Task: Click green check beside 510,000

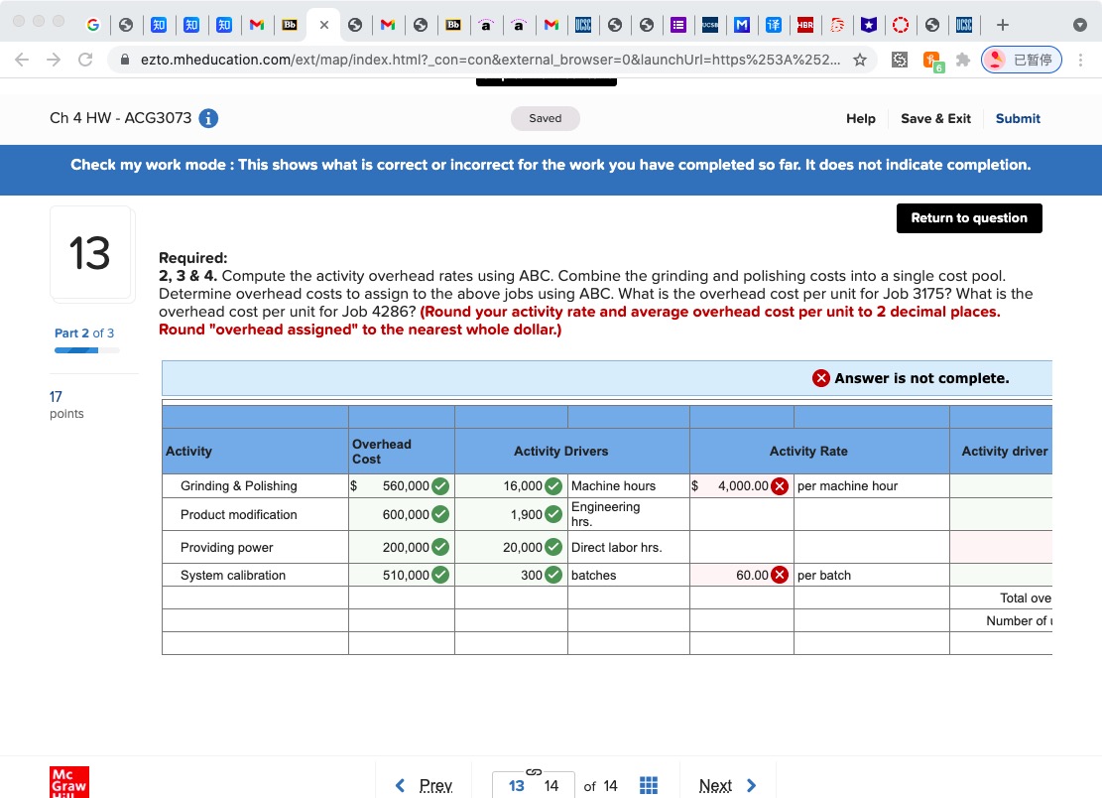Action: tap(440, 575)
